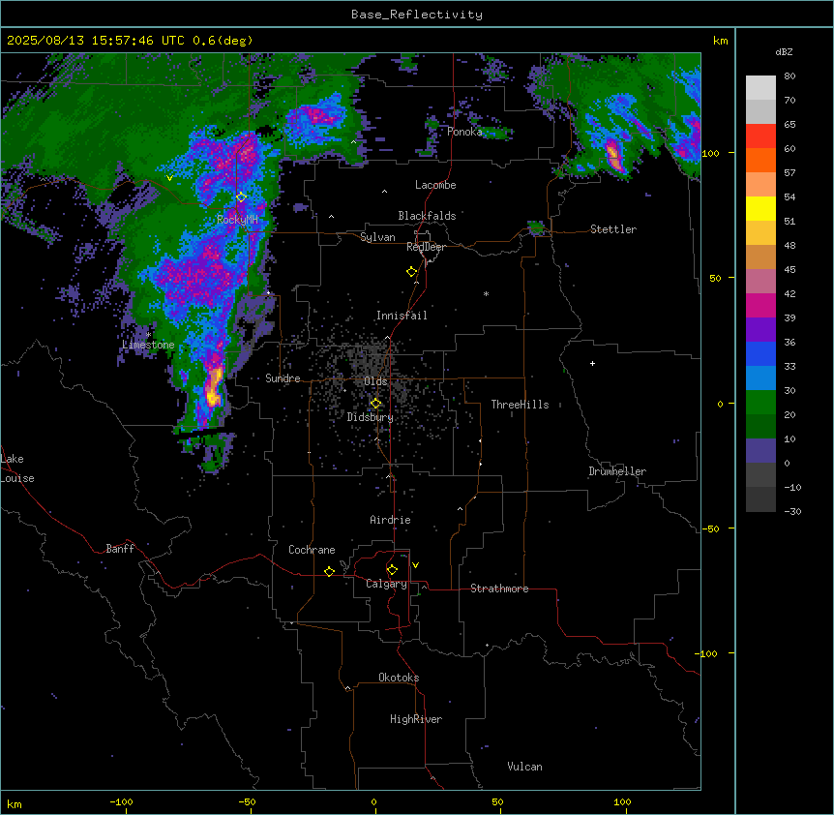Click the Vulcan town label
Image resolution: width=834 pixels, height=815 pixels.
[525, 767]
